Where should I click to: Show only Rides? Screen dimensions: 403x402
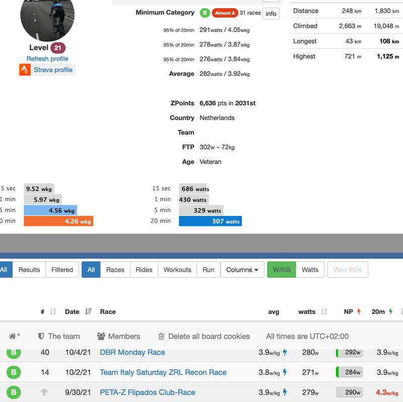click(x=144, y=270)
